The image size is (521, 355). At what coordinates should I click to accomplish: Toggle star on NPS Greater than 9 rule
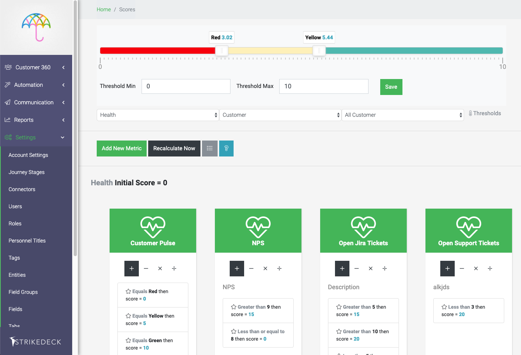point(234,307)
